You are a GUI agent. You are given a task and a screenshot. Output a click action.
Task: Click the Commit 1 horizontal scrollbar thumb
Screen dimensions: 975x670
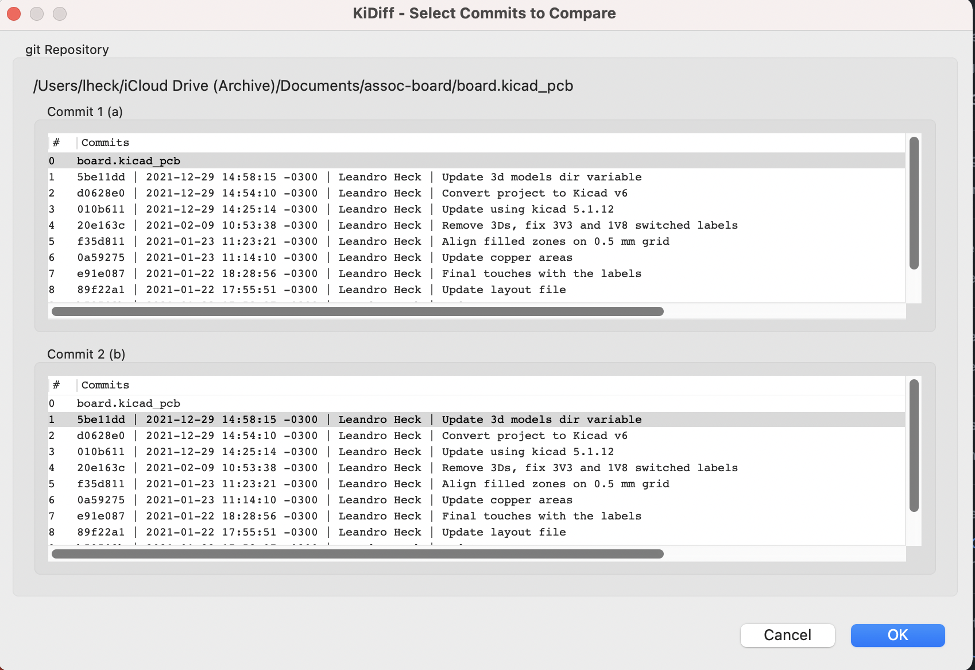358,311
